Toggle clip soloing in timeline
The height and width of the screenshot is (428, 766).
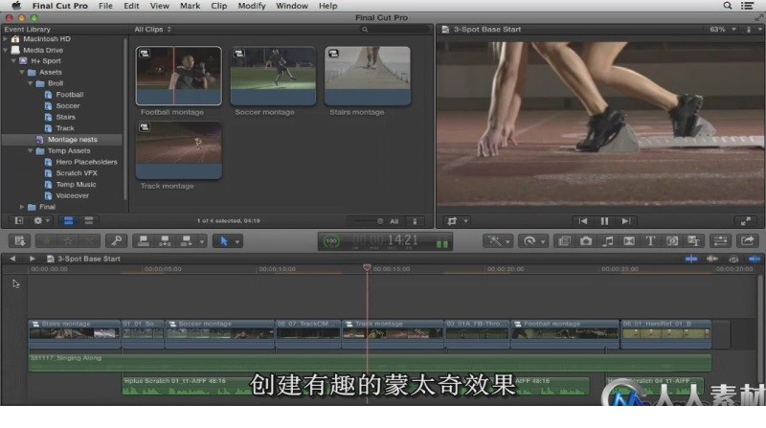(x=733, y=259)
